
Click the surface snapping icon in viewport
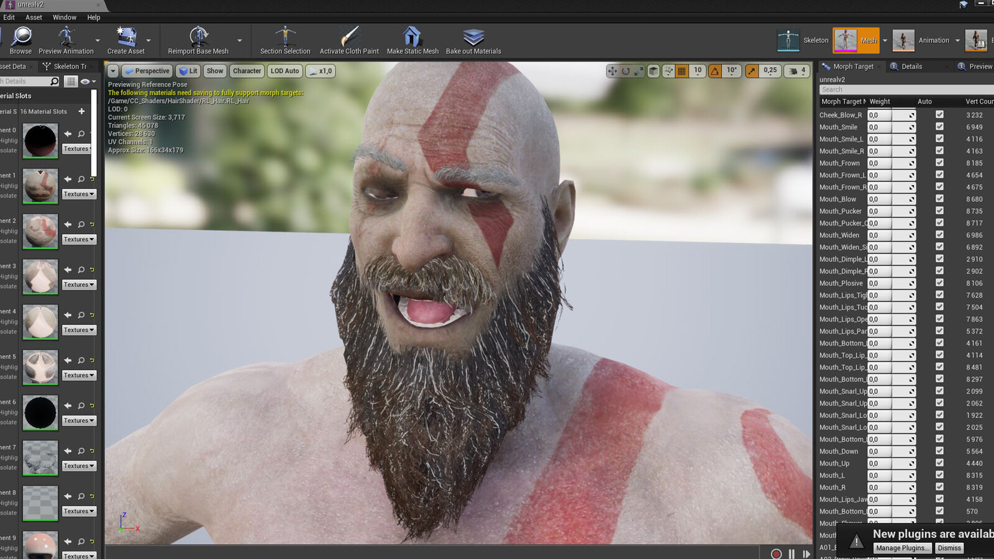click(x=668, y=71)
